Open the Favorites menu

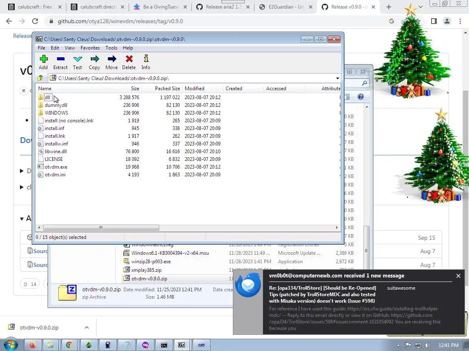tap(90, 48)
